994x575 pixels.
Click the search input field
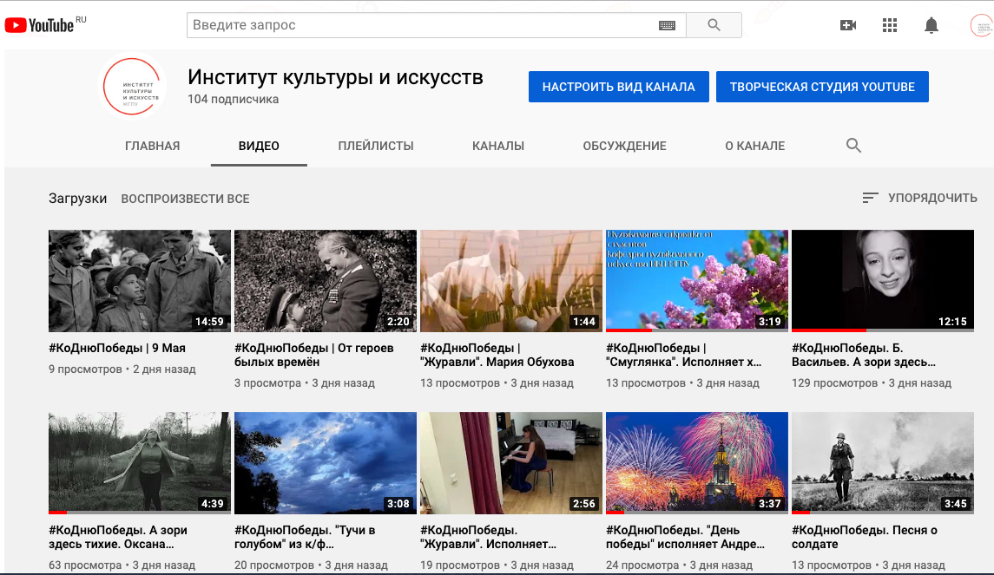click(417, 25)
